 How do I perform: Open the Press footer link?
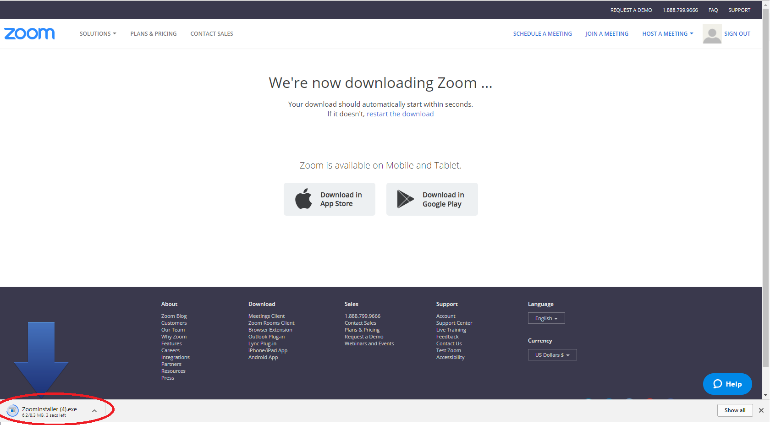pyautogui.click(x=168, y=378)
